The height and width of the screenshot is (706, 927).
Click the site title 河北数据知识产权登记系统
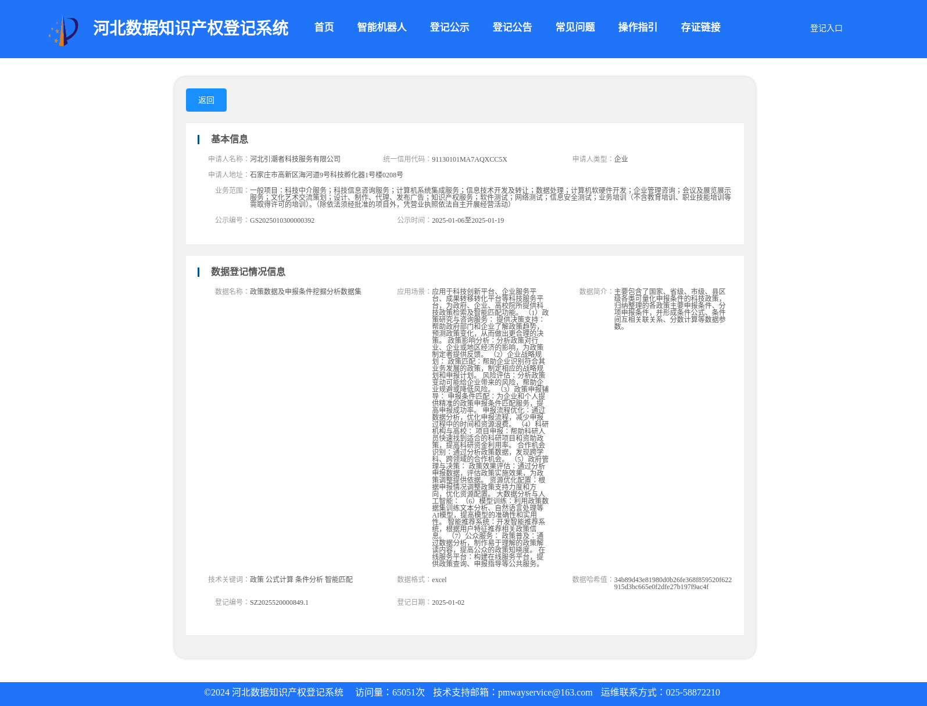pyautogui.click(x=191, y=28)
